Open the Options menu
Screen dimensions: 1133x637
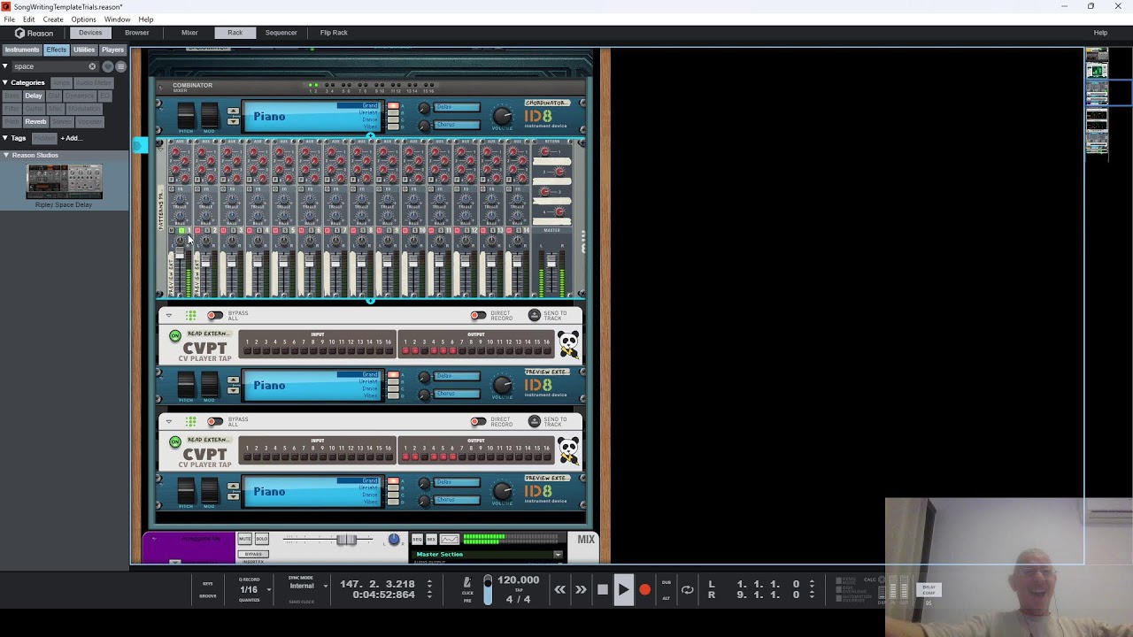(x=83, y=19)
